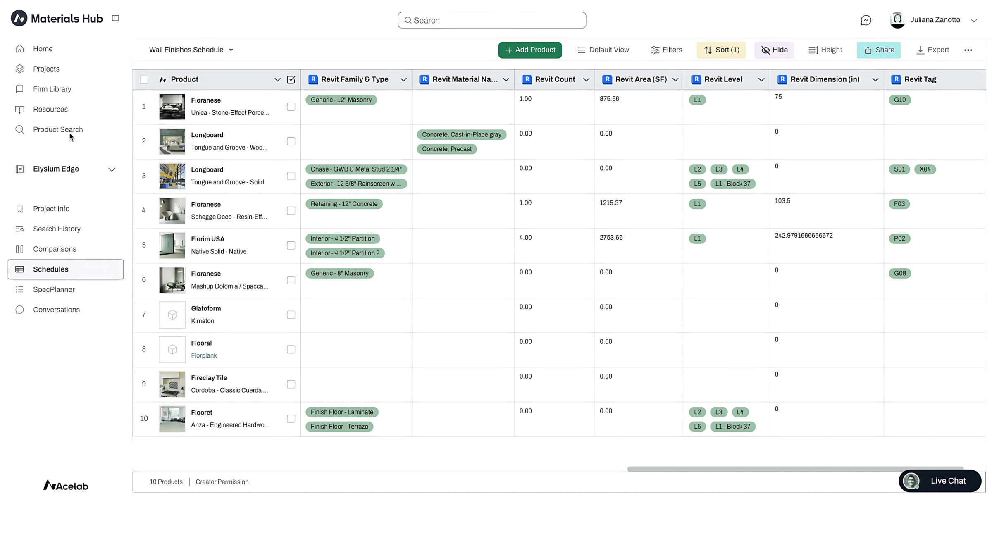This screenshot has height=558, width=992.
Task: Tick checkbox for Florim USA Native row
Action: [x=291, y=246]
